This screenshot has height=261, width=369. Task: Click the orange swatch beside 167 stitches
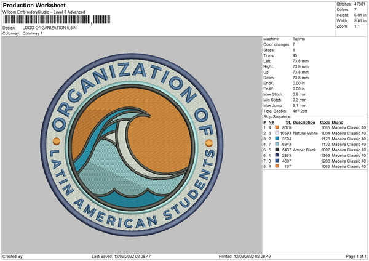pyautogui.click(x=277, y=166)
